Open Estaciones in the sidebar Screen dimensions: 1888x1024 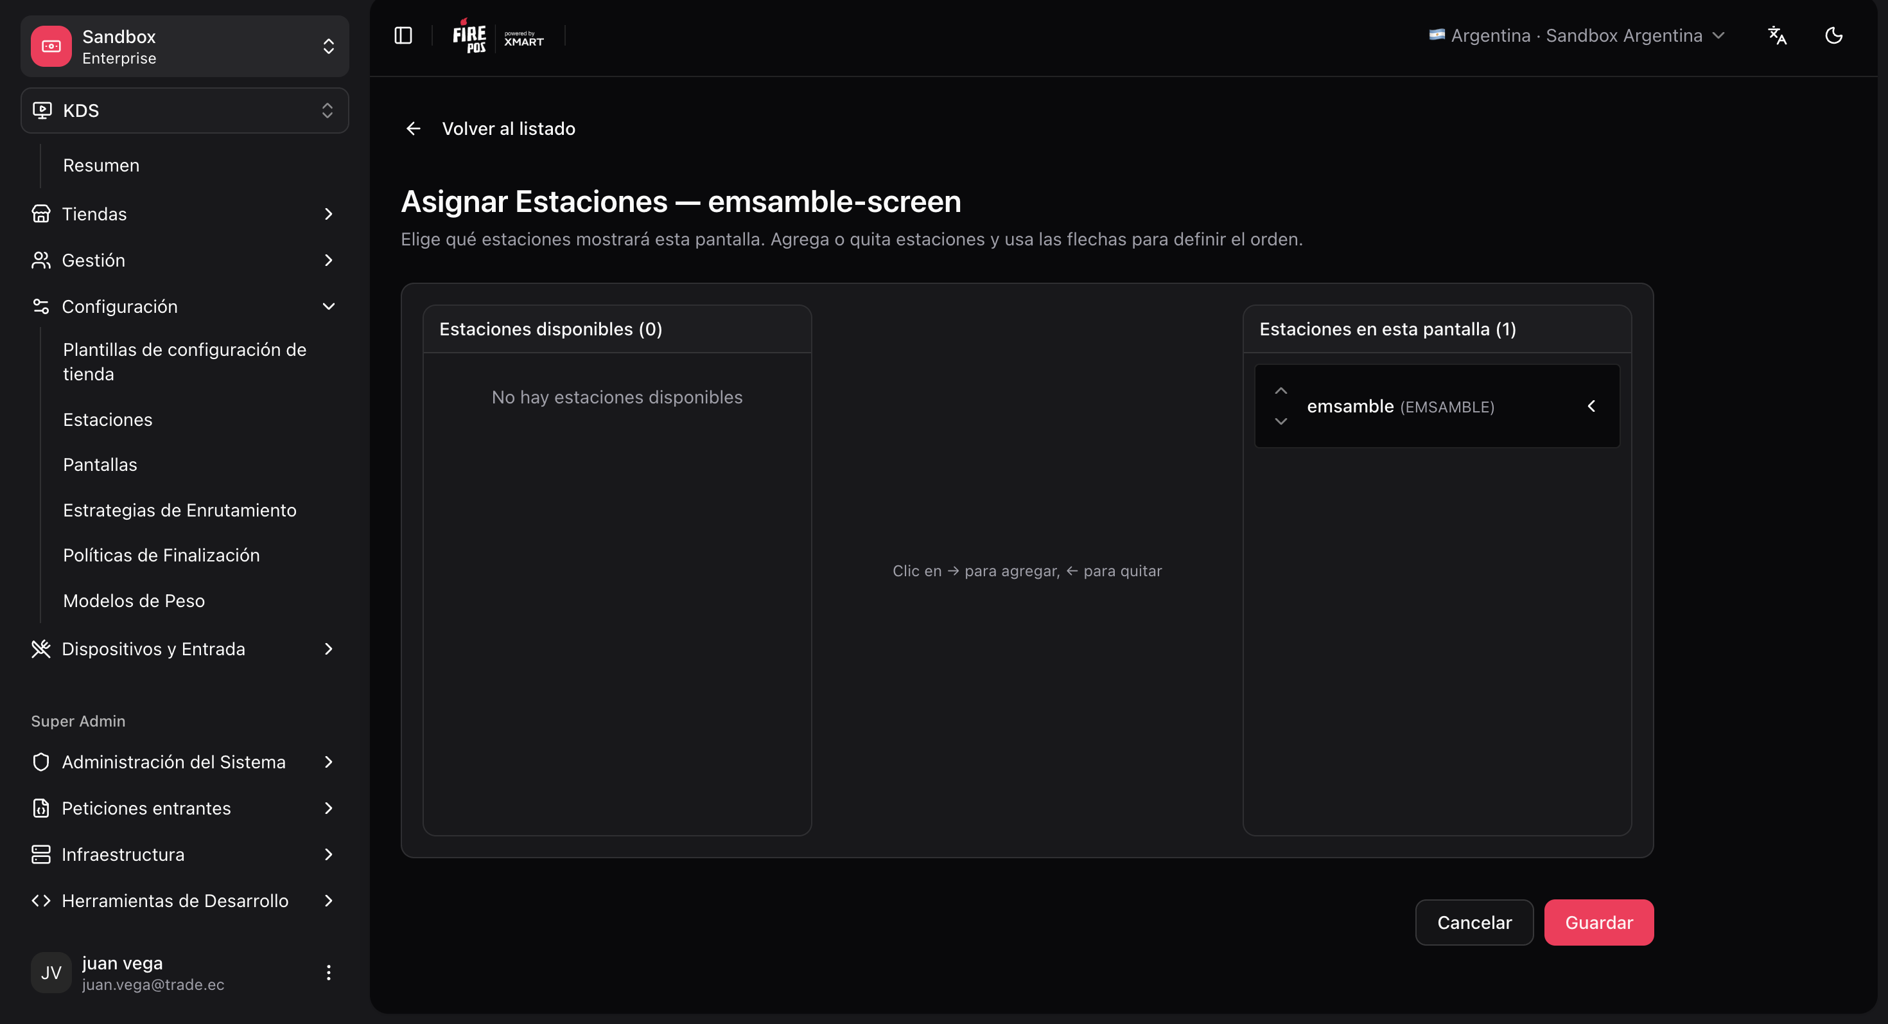(x=108, y=420)
